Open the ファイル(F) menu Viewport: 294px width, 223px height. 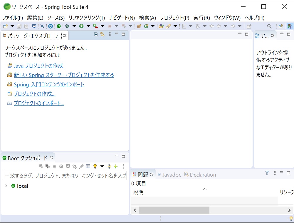(x=13, y=18)
